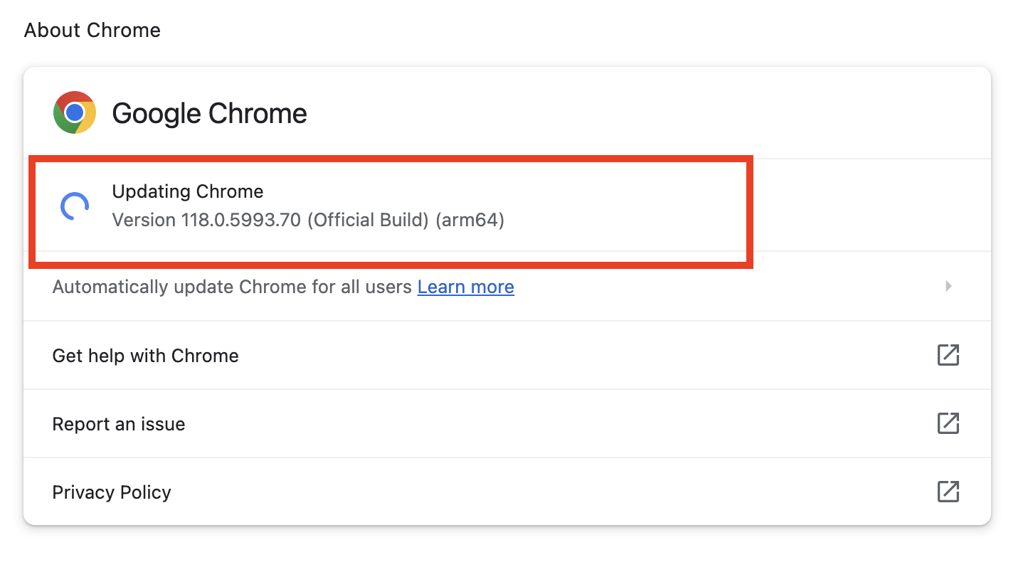Select the Get help with Chrome row text

[x=146, y=356]
